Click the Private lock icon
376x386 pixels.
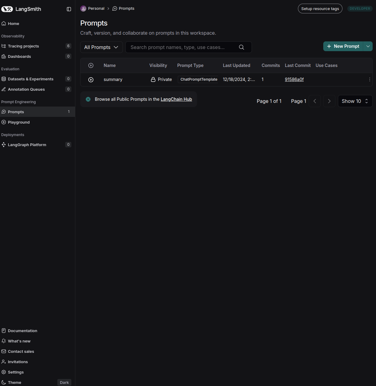(x=153, y=79)
